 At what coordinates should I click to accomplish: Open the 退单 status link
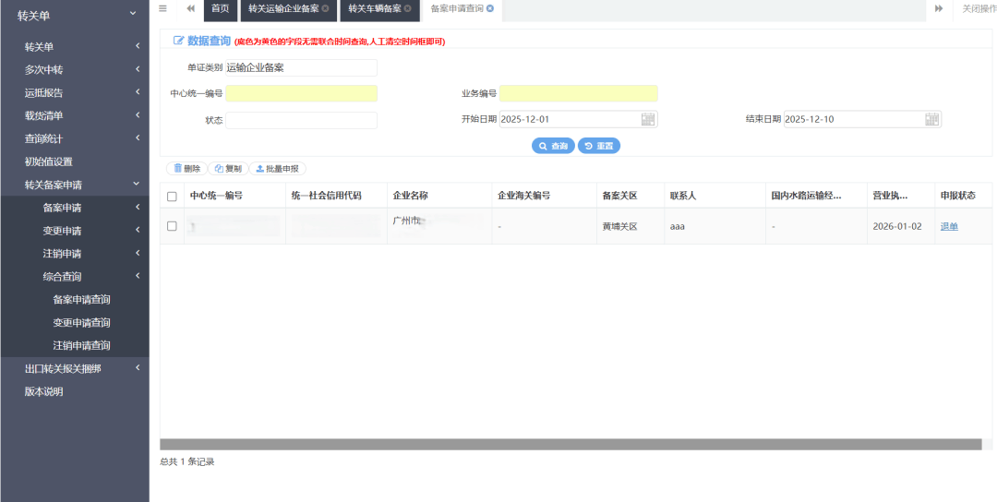[949, 226]
